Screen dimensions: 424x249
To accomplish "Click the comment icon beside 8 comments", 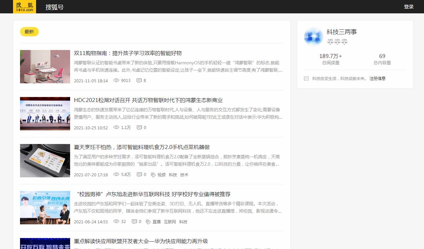I will (139, 80).
